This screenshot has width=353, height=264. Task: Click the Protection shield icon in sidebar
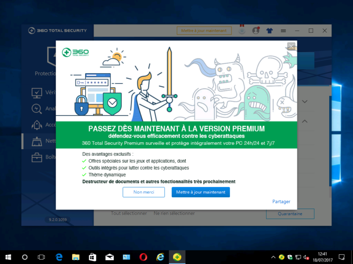tap(51, 56)
